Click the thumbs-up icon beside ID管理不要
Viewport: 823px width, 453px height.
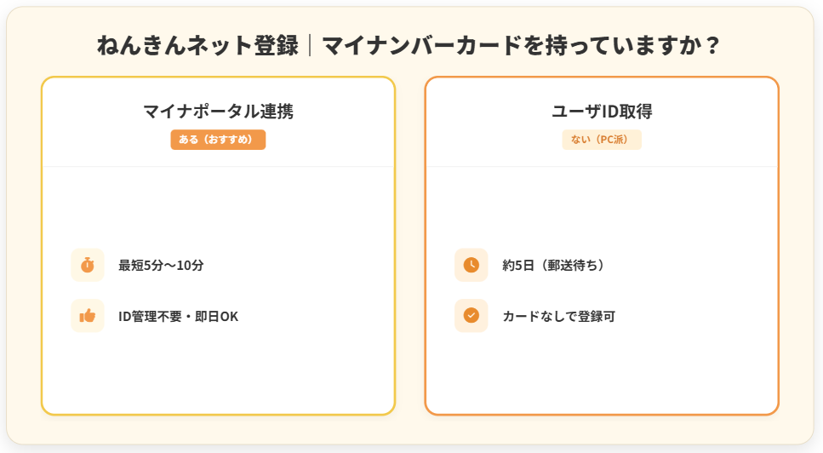[88, 316]
